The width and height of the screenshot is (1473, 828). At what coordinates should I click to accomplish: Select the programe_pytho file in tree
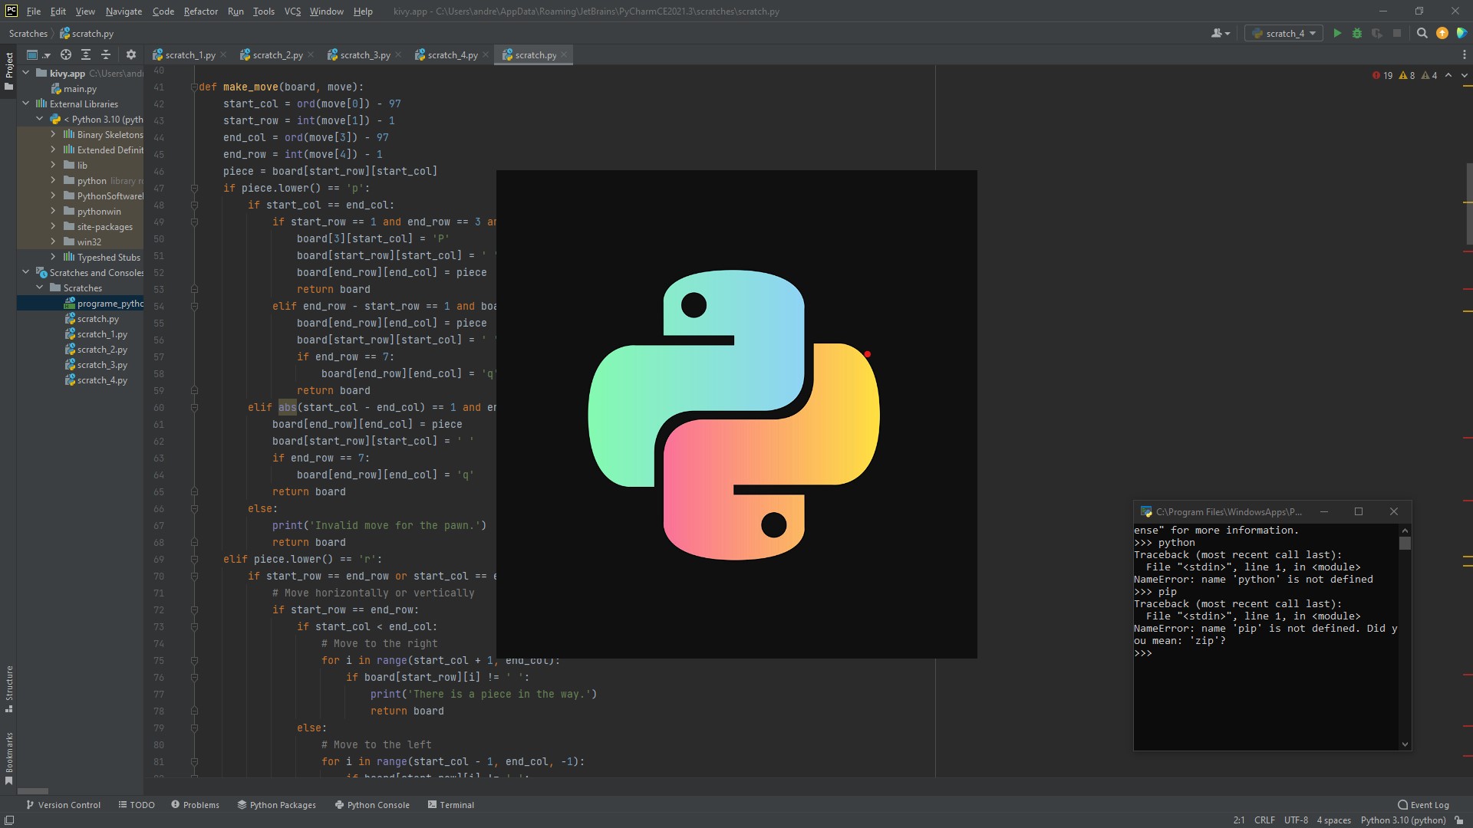[80, 304]
